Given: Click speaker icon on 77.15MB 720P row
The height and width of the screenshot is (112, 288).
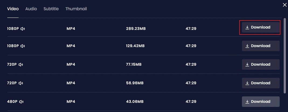Looking at the screenshot, I should click(21, 65).
